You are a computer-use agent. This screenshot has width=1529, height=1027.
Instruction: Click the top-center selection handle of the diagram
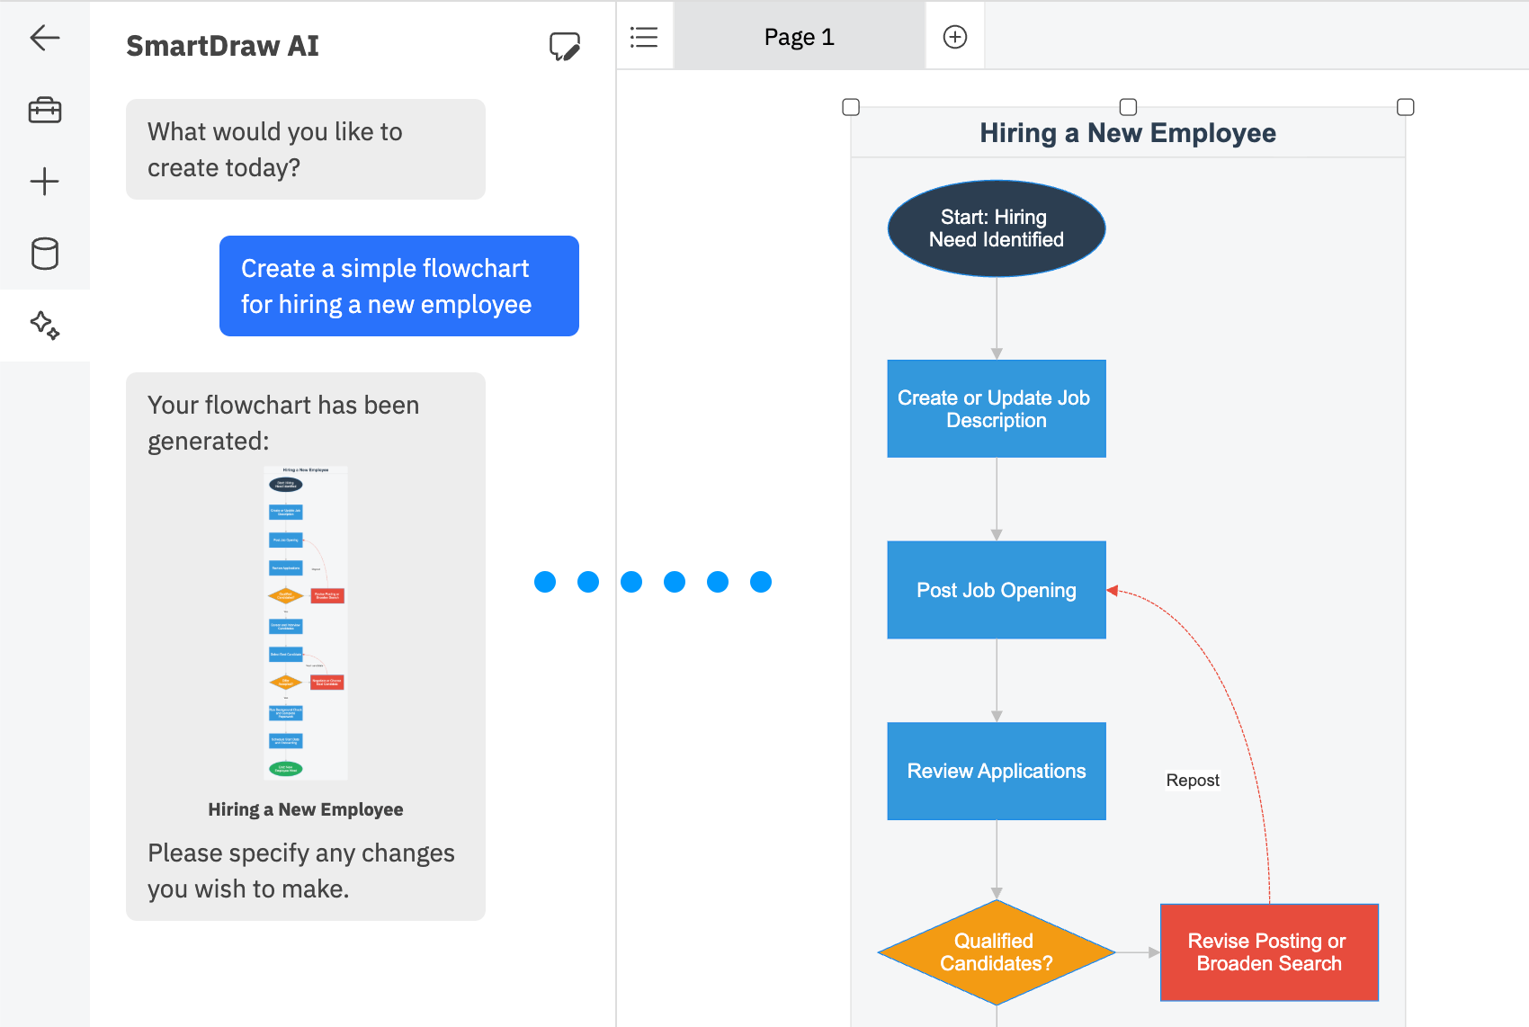(1128, 107)
